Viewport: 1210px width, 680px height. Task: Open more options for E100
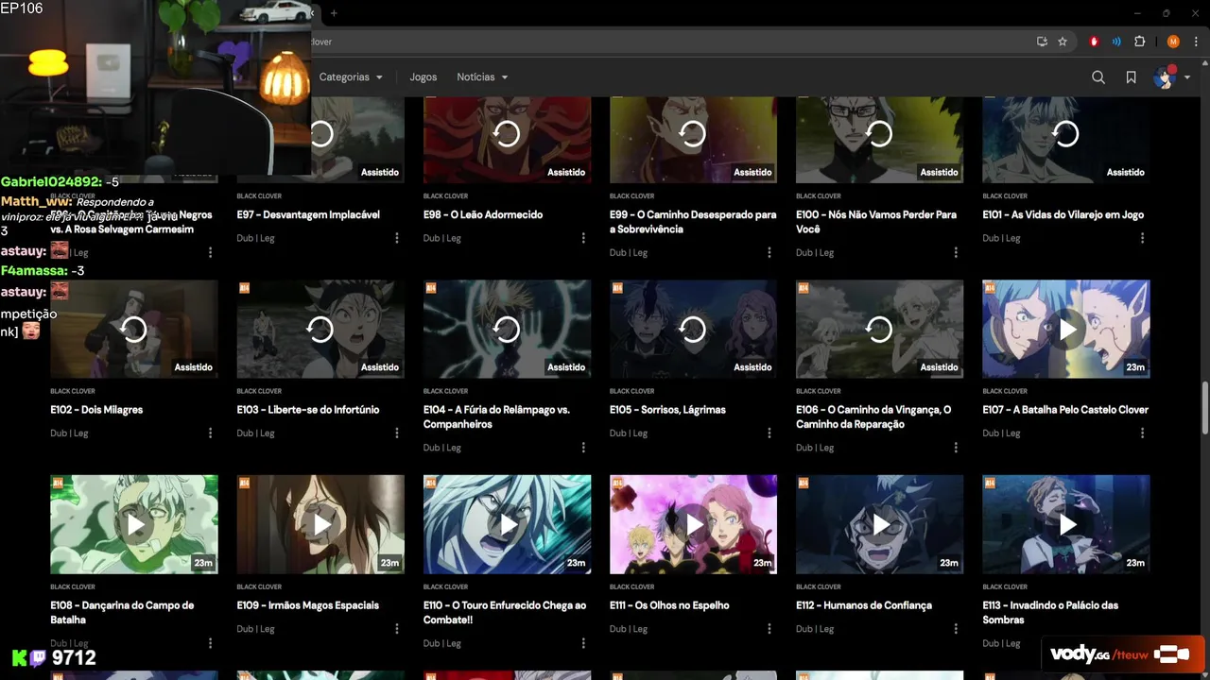pyautogui.click(x=956, y=252)
